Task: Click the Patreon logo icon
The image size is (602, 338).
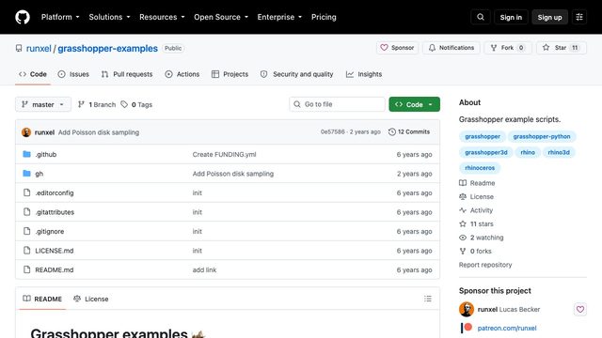Action: [x=467, y=328]
